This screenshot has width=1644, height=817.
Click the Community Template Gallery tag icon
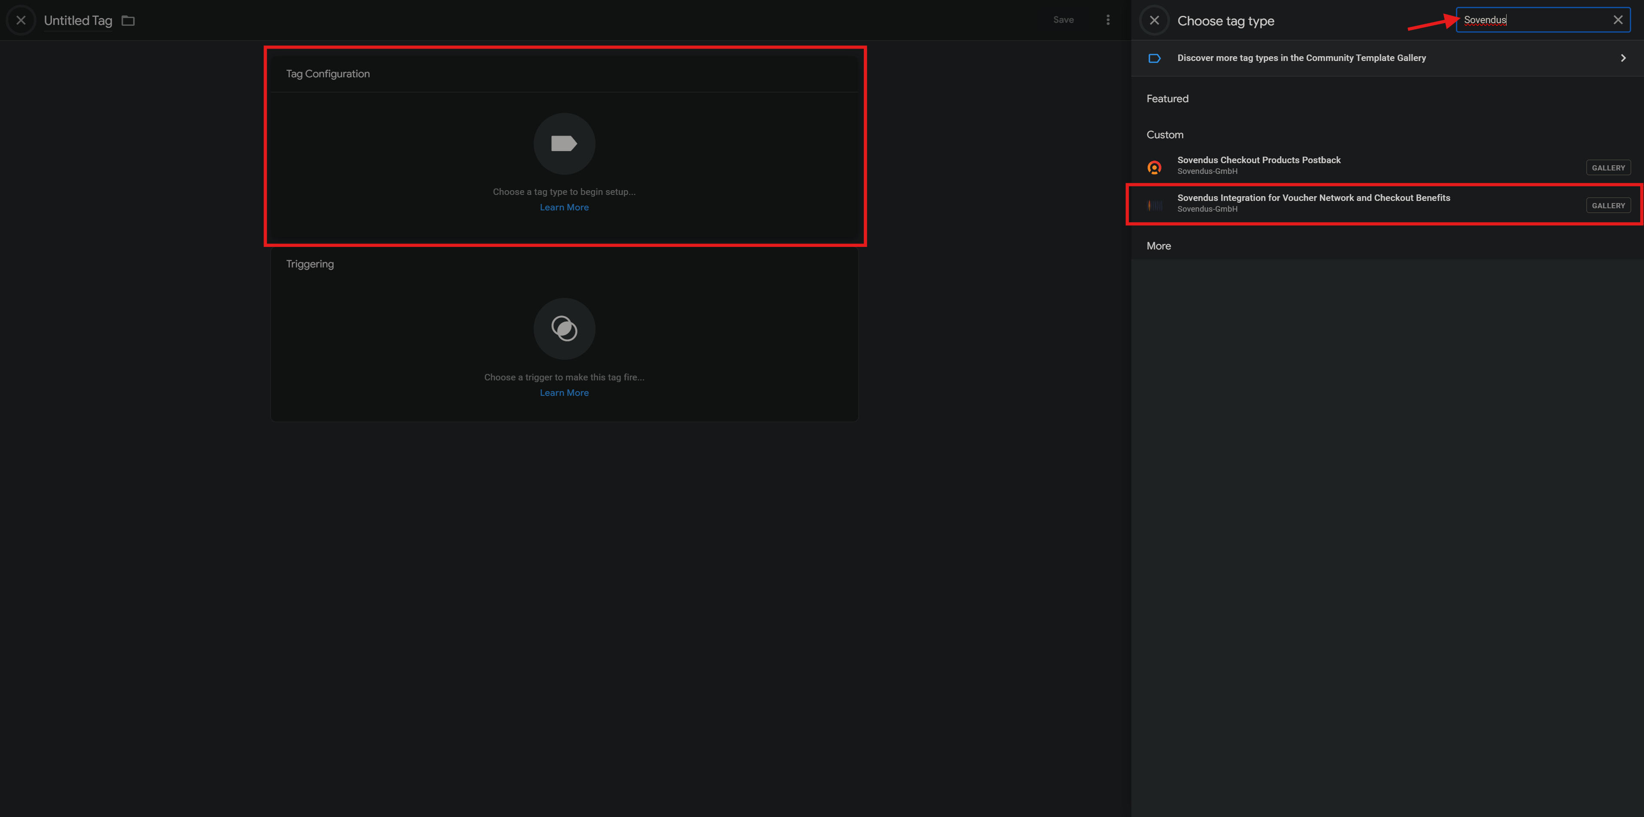(1154, 58)
